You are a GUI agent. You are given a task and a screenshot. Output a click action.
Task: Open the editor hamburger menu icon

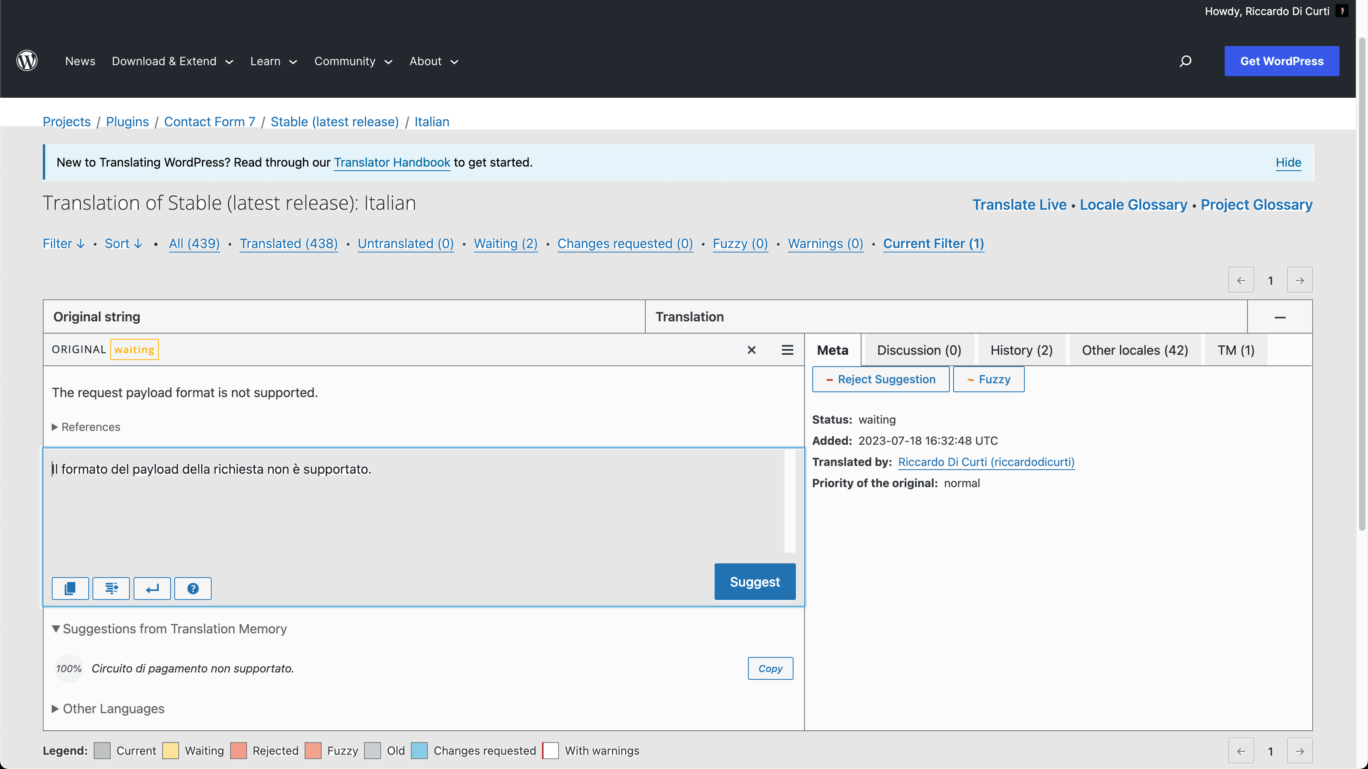[x=787, y=350]
